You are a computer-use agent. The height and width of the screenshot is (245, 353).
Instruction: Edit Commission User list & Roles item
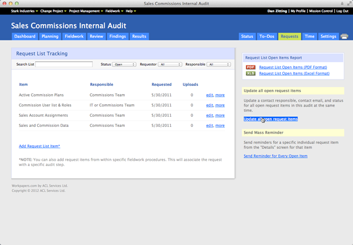tap(209, 105)
